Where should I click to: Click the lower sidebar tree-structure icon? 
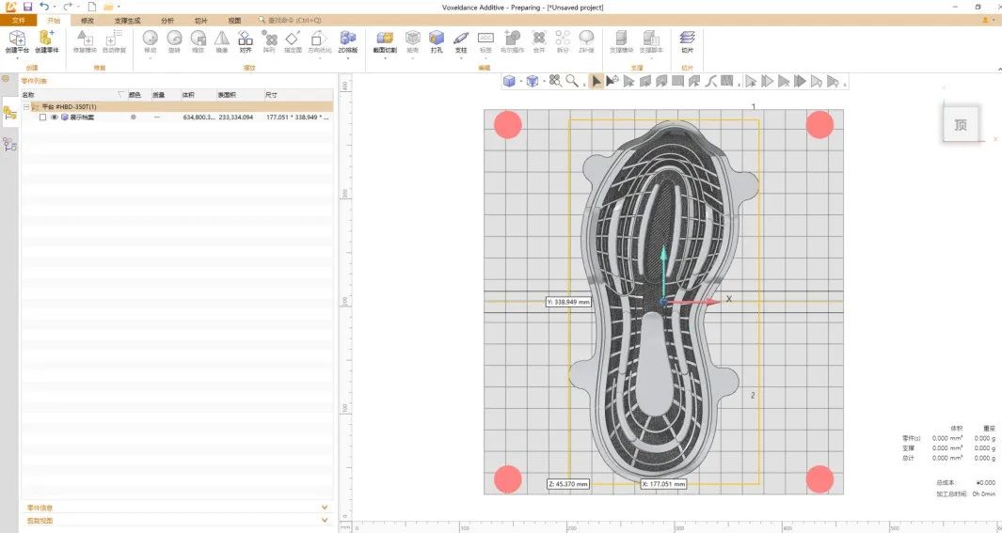point(9,145)
